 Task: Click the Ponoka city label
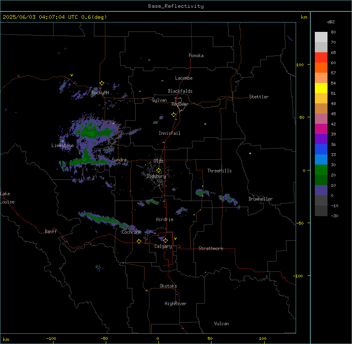(196, 56)
